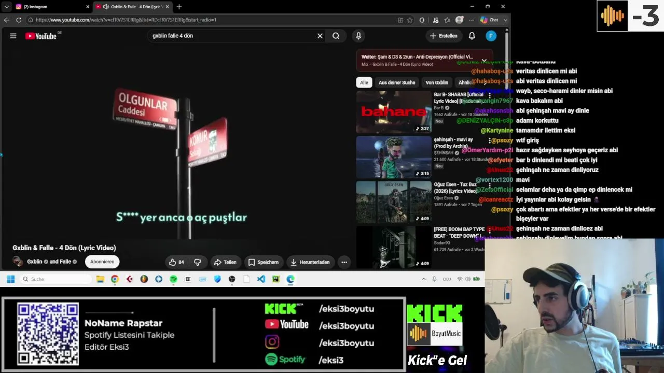
Task: Open YouTube notifications bell
Action: 472,36
